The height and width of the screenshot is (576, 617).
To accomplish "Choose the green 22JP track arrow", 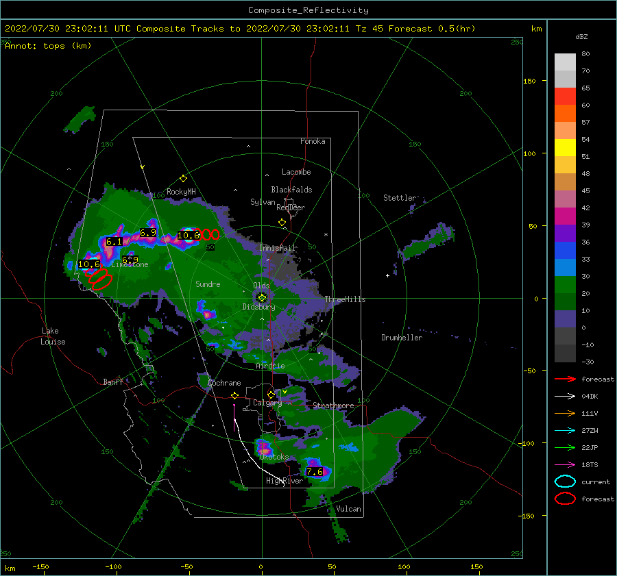I will click(x=565, y=447).
